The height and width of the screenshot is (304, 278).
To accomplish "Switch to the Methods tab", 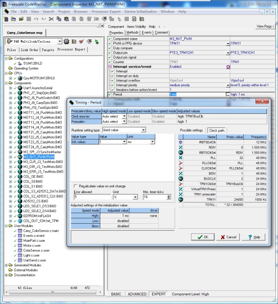I will [x=132, y=33].
